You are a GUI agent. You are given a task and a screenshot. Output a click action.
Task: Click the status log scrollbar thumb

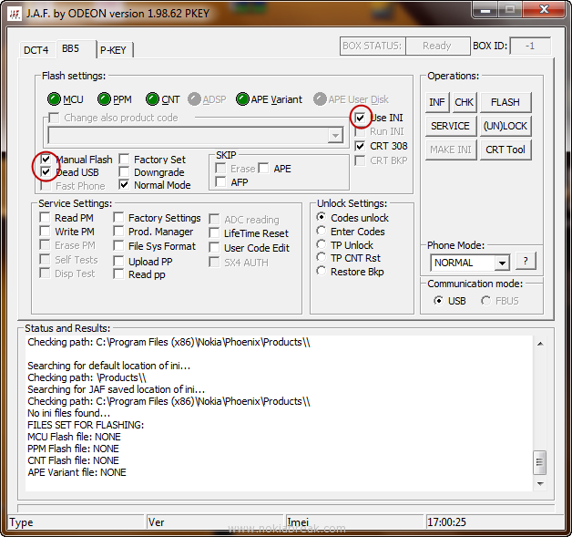pyautogui.click(x=539, y=462)
